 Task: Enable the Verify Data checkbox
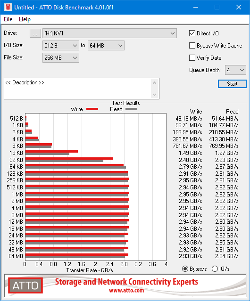pos(192,58)
